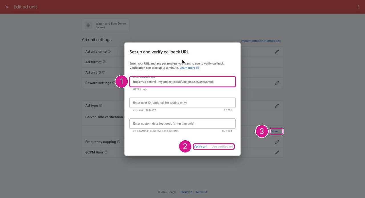Open the three-dot more options menu

click(358, 7)
